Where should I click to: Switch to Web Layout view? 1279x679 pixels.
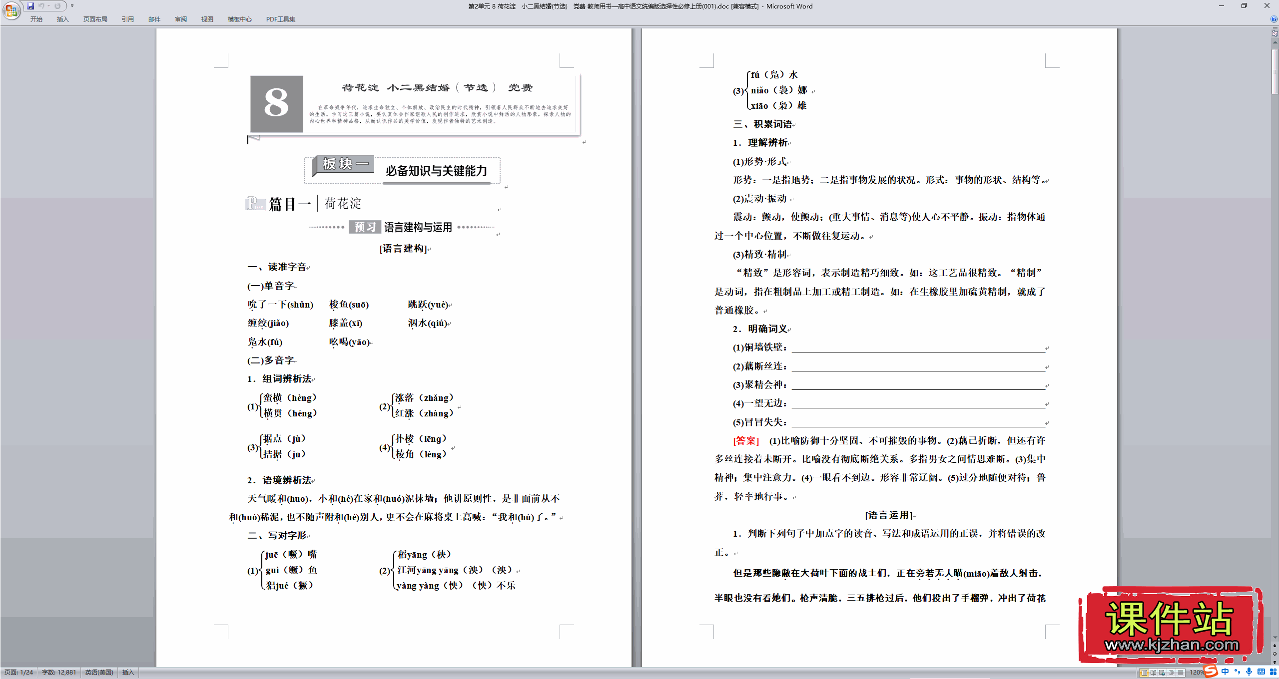point(1162,673)
